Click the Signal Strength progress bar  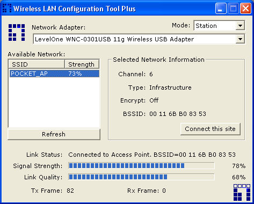point(141,166)
